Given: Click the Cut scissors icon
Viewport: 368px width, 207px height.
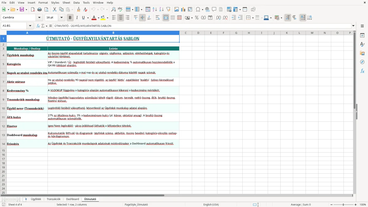Looking at the screenshot, I should pos(55,10).
